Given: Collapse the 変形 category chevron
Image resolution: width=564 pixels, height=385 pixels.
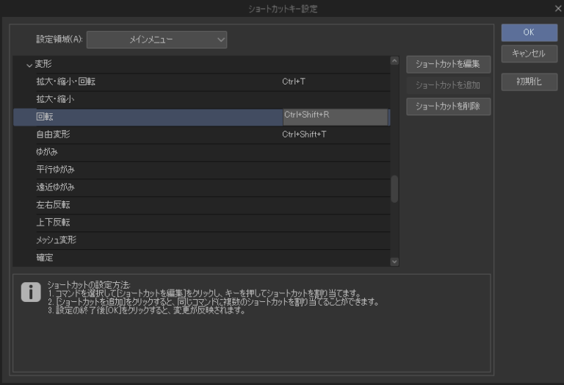Looking at the screenshot, I should [29, 65].
